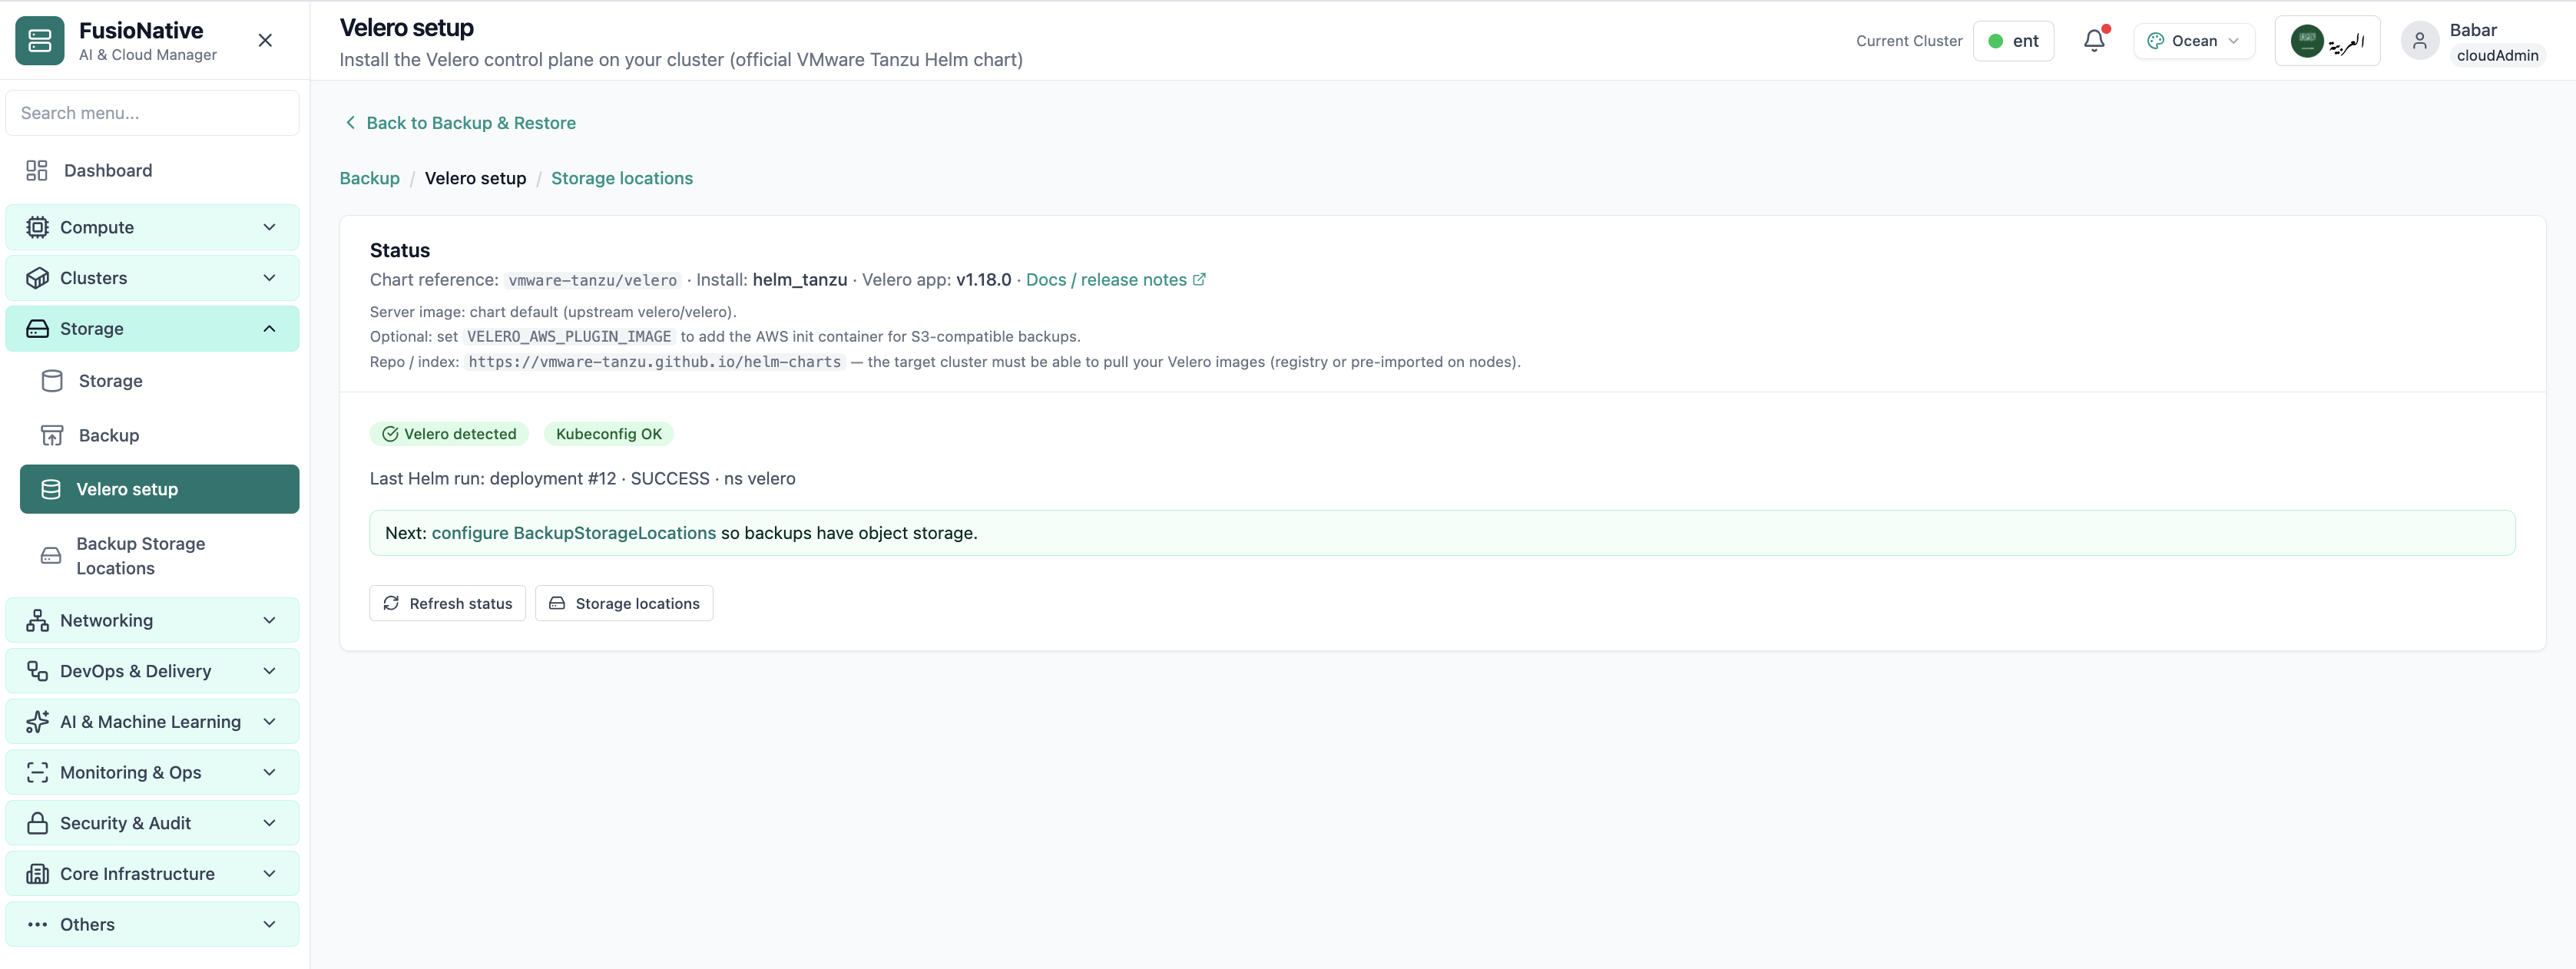Expand the Others section chevron
Image resolution: width=2576 pixels, height=969 pixels.
(269, 924)
